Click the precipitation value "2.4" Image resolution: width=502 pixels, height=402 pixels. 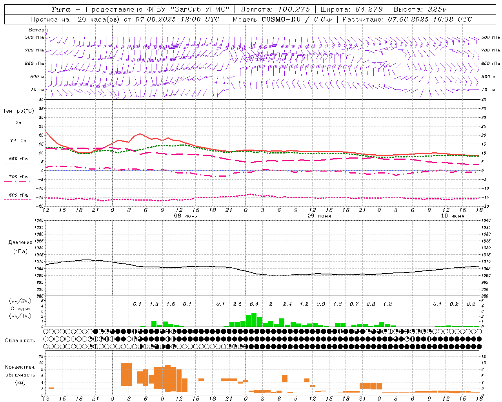coord(287,304)
